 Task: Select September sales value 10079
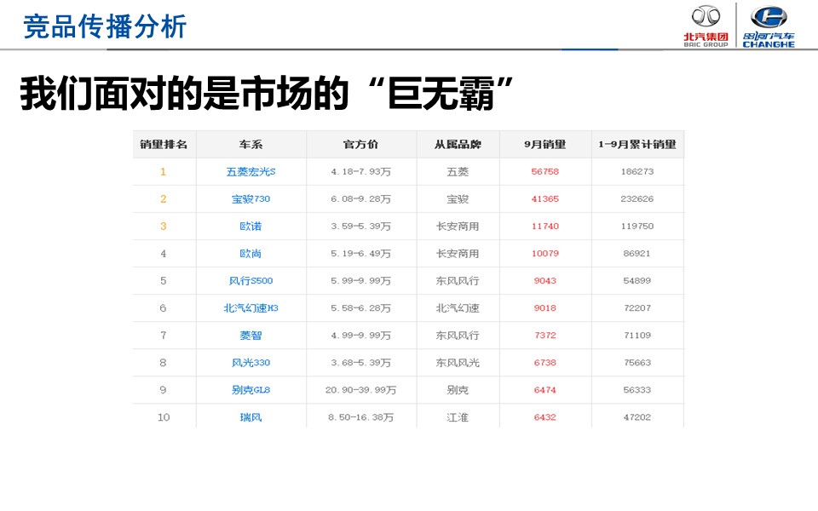click(x=545, y=254)
